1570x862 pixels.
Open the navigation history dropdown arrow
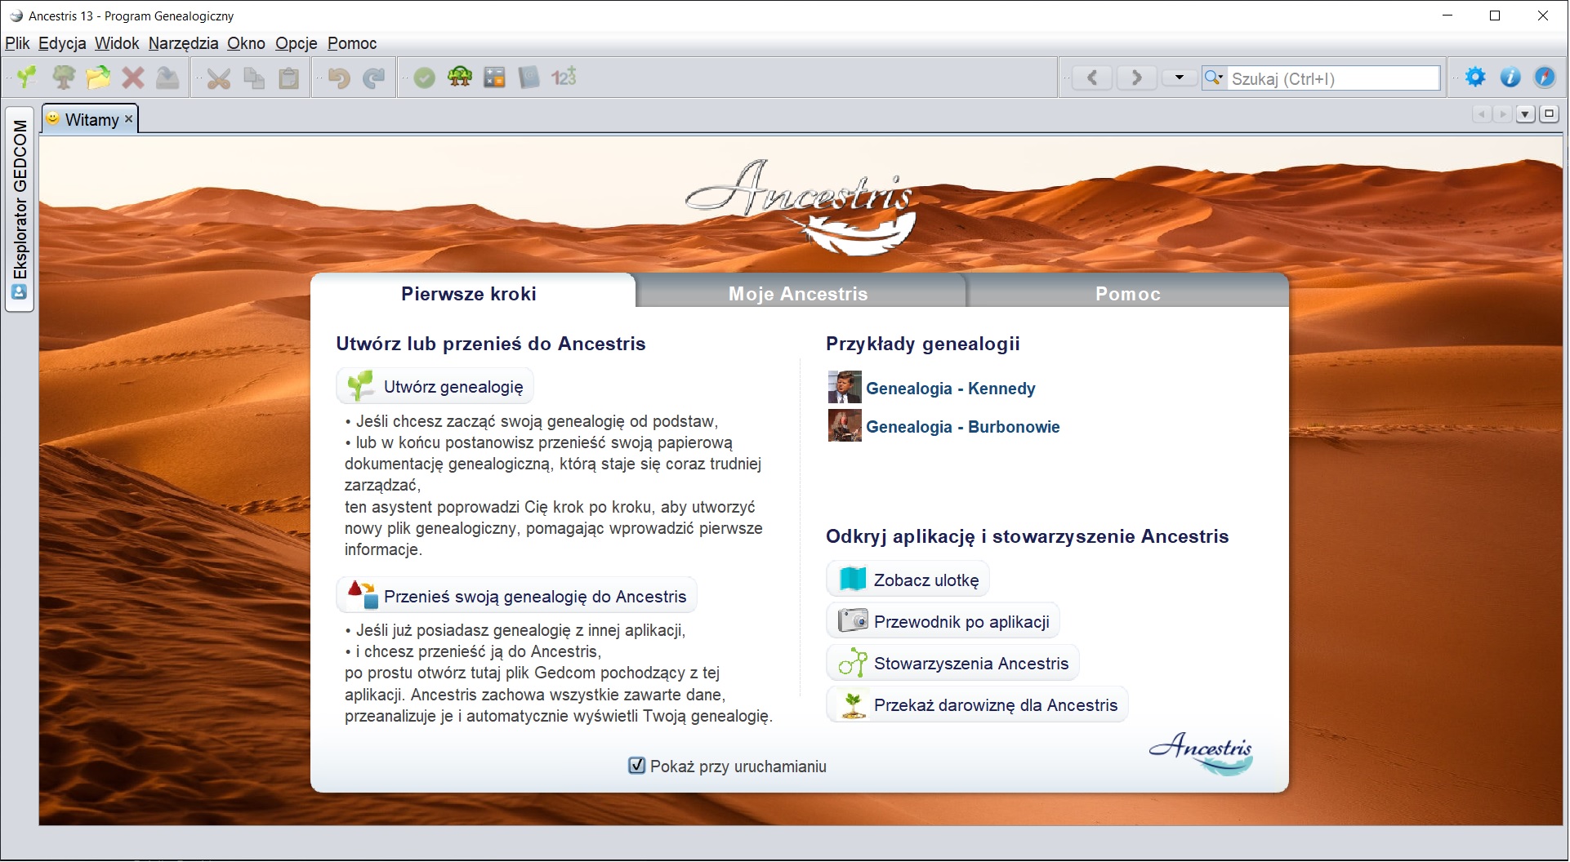(x=1179, y=78)
